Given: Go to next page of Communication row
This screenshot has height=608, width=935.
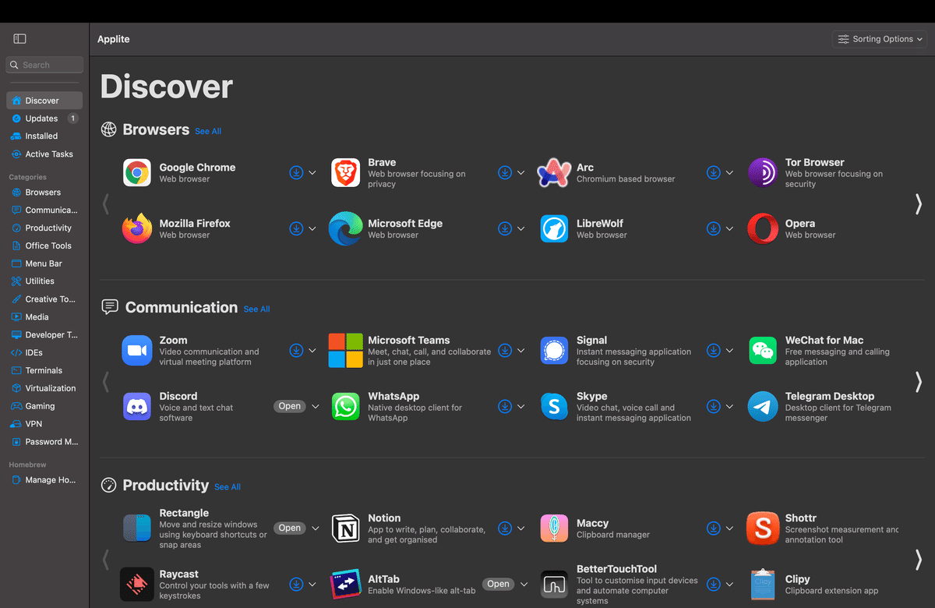Looking at the screenshot, I should tap(919, 381).
